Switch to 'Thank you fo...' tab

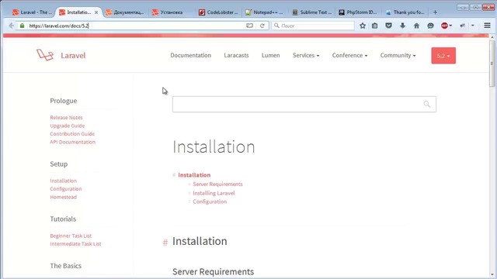[x=405, y=12]
